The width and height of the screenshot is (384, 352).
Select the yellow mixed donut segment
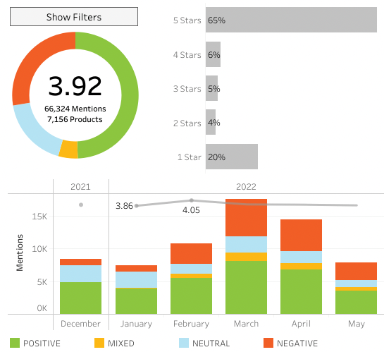tap(68, 150)
